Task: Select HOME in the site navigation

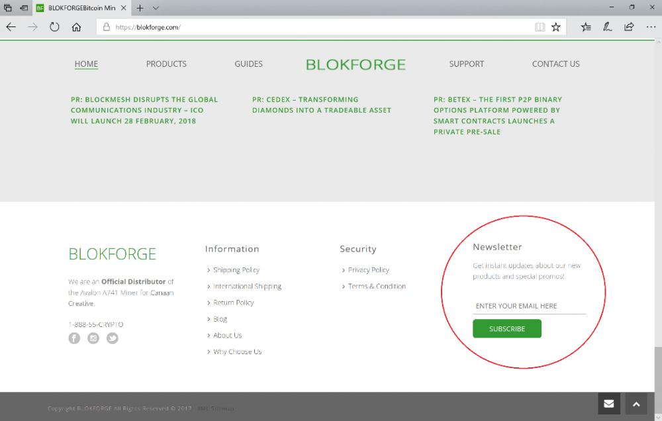Action: click(86, 64)
